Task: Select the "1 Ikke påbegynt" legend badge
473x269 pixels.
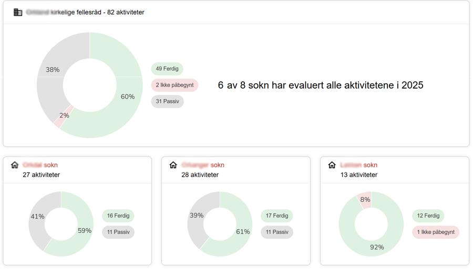Action: 436,232
